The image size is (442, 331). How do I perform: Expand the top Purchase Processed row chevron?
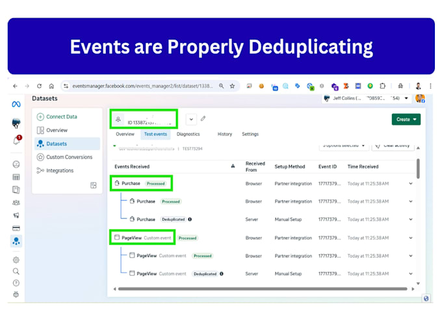[x=411, y=184]
